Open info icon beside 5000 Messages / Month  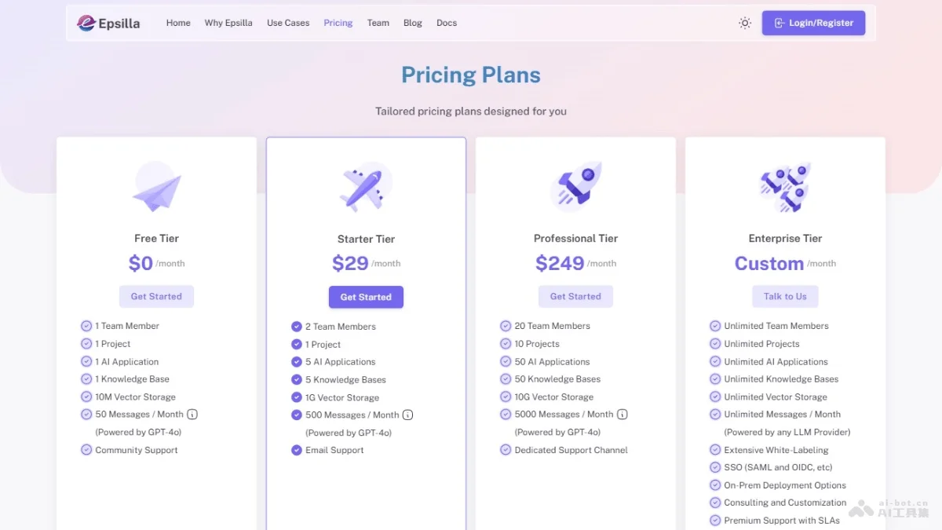point(623,415)
